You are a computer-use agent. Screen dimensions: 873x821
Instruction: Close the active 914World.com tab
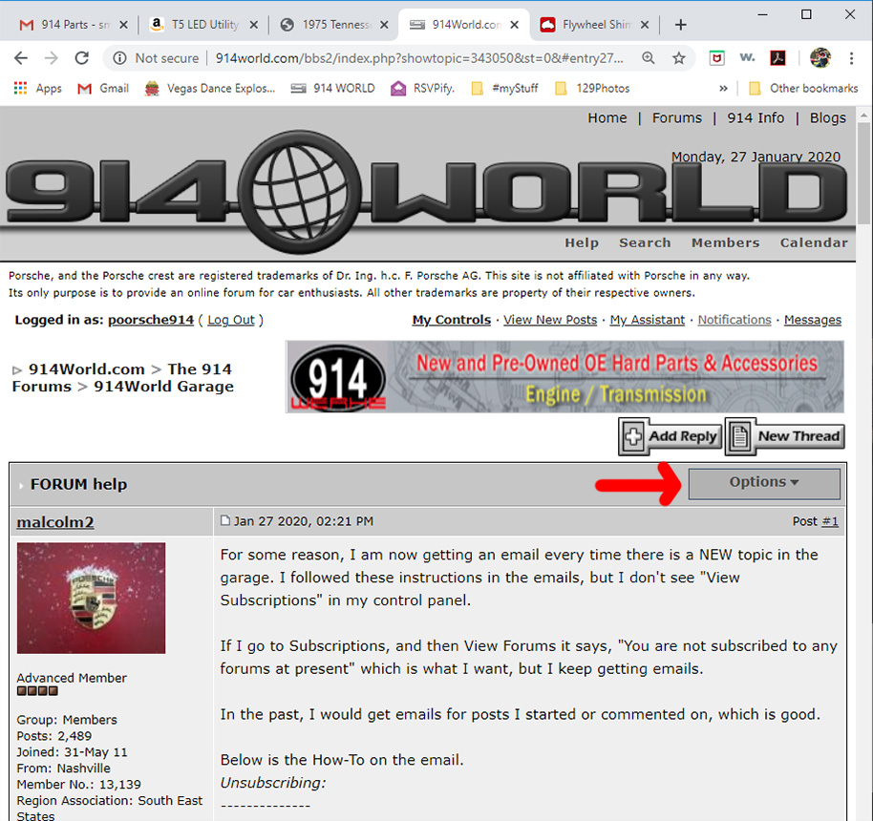(515, 25)
